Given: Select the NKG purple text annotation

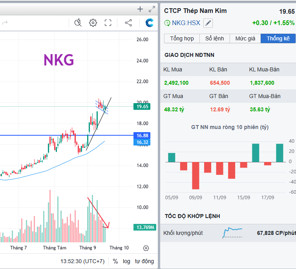Looking at the screenshot, I should tap(59, 60).
